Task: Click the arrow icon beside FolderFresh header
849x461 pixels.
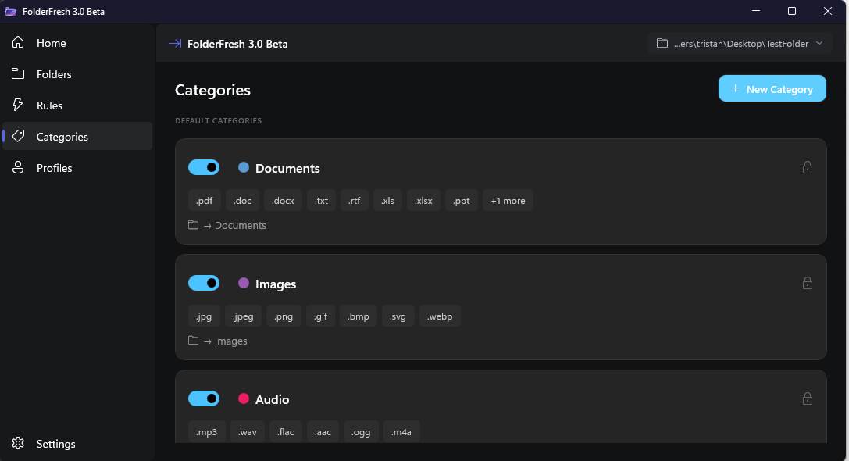Action: pos(173,43)
